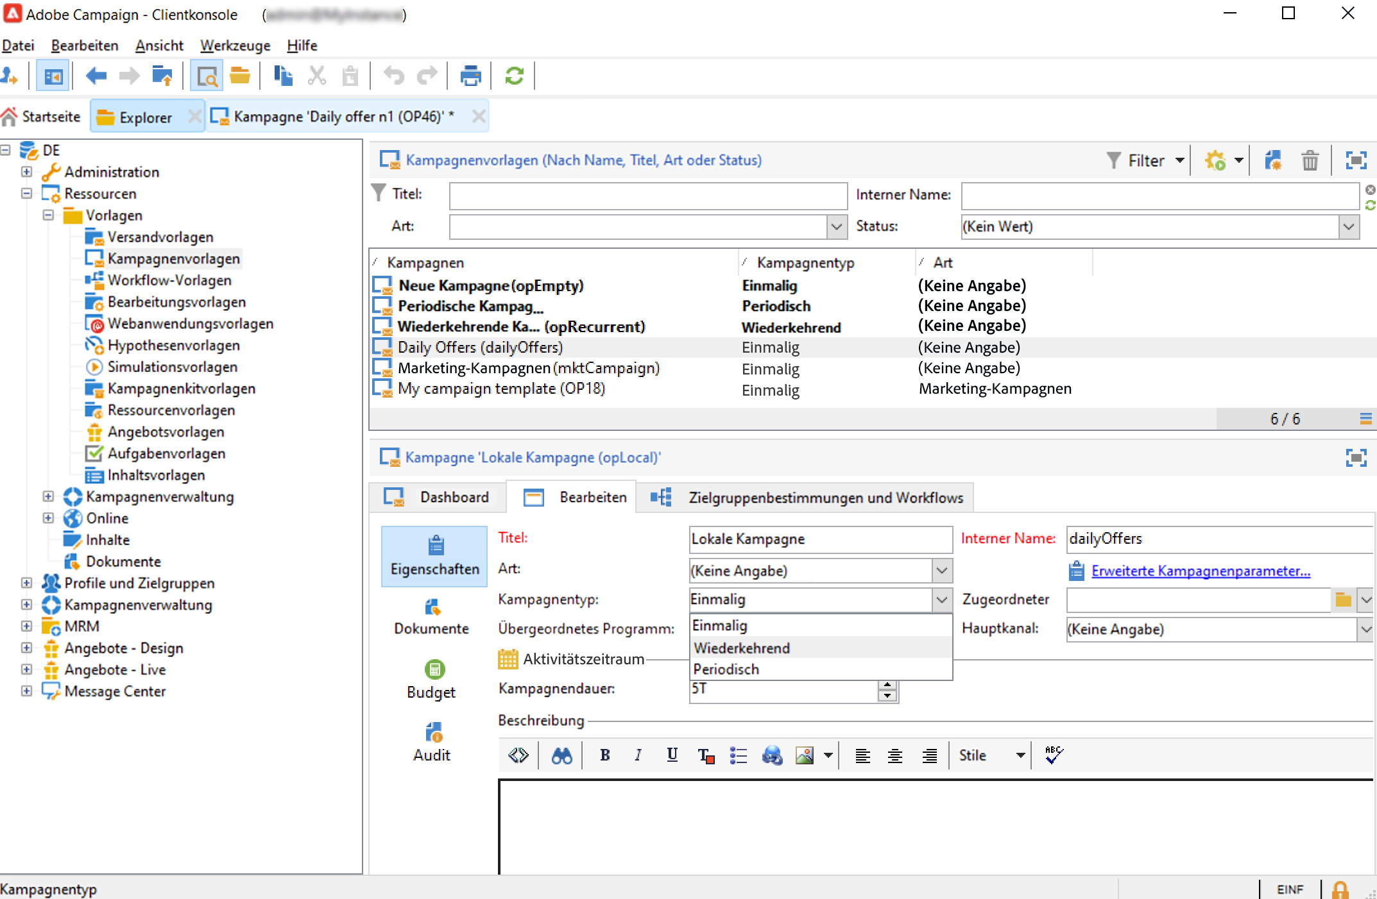
Task: Click the source code view icon
Action: [x=518, y=755]
